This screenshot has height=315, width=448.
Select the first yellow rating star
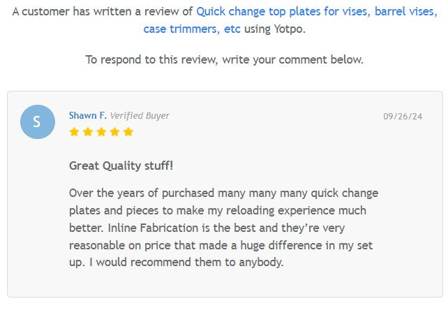pyautogui.click(x=74, y=132)
